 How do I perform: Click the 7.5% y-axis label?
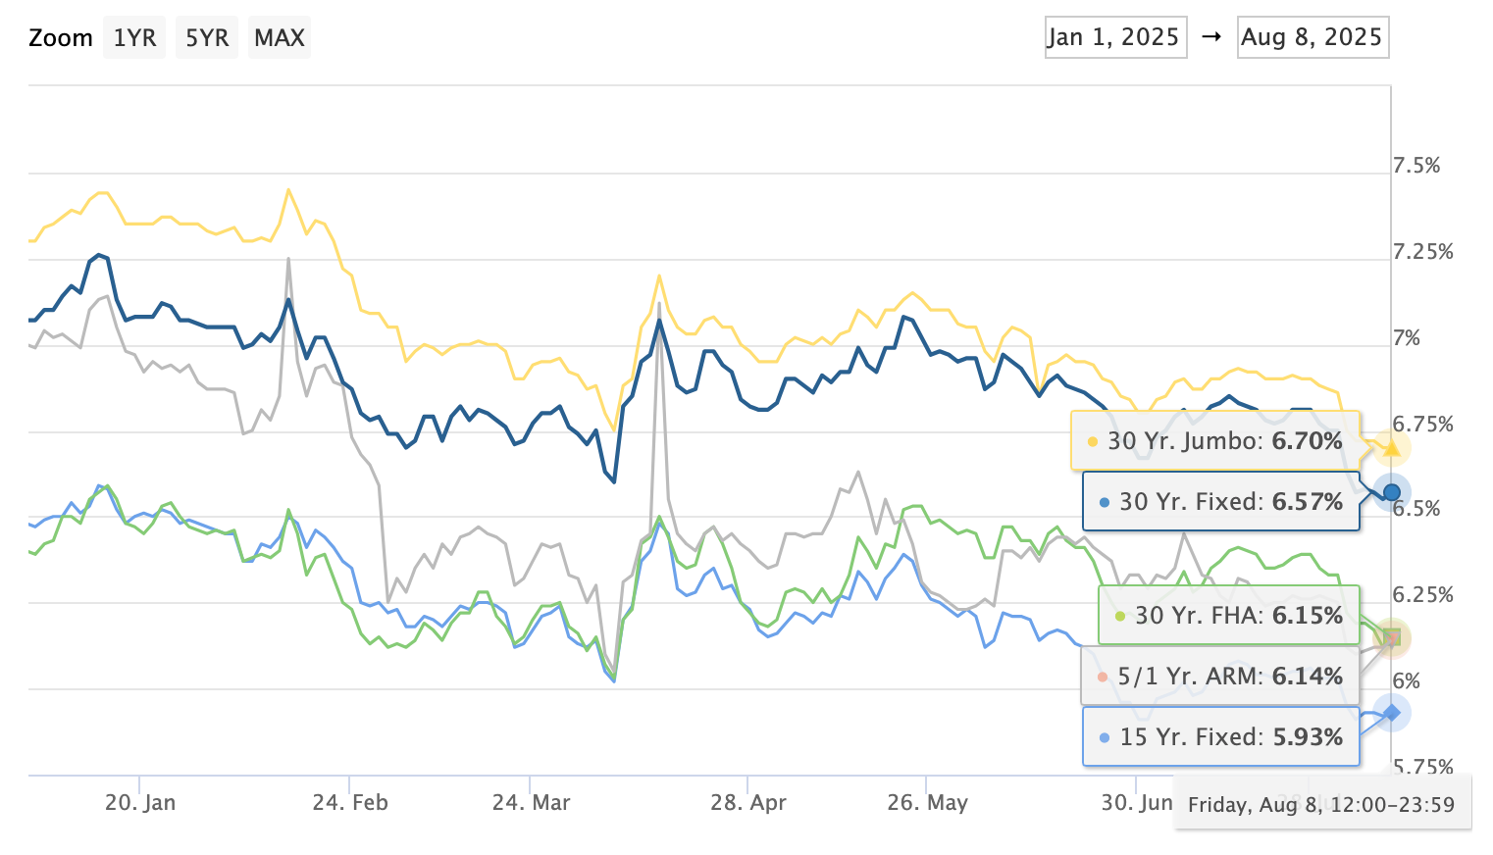[1416, 166]
